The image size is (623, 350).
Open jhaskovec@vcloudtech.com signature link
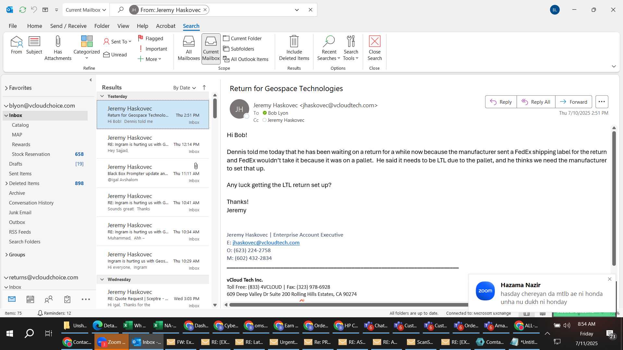266,243
